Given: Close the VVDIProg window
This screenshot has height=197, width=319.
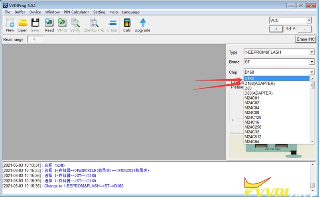Looking at the screenshot, I should click(x=311, y=6).
